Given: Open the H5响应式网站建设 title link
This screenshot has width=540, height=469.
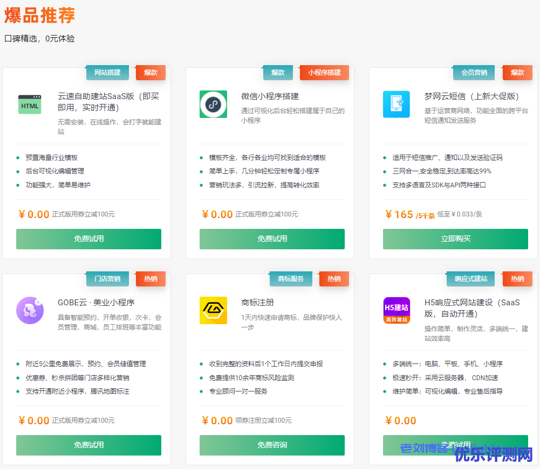Looking at the screenshot, I should pos(472,307).
